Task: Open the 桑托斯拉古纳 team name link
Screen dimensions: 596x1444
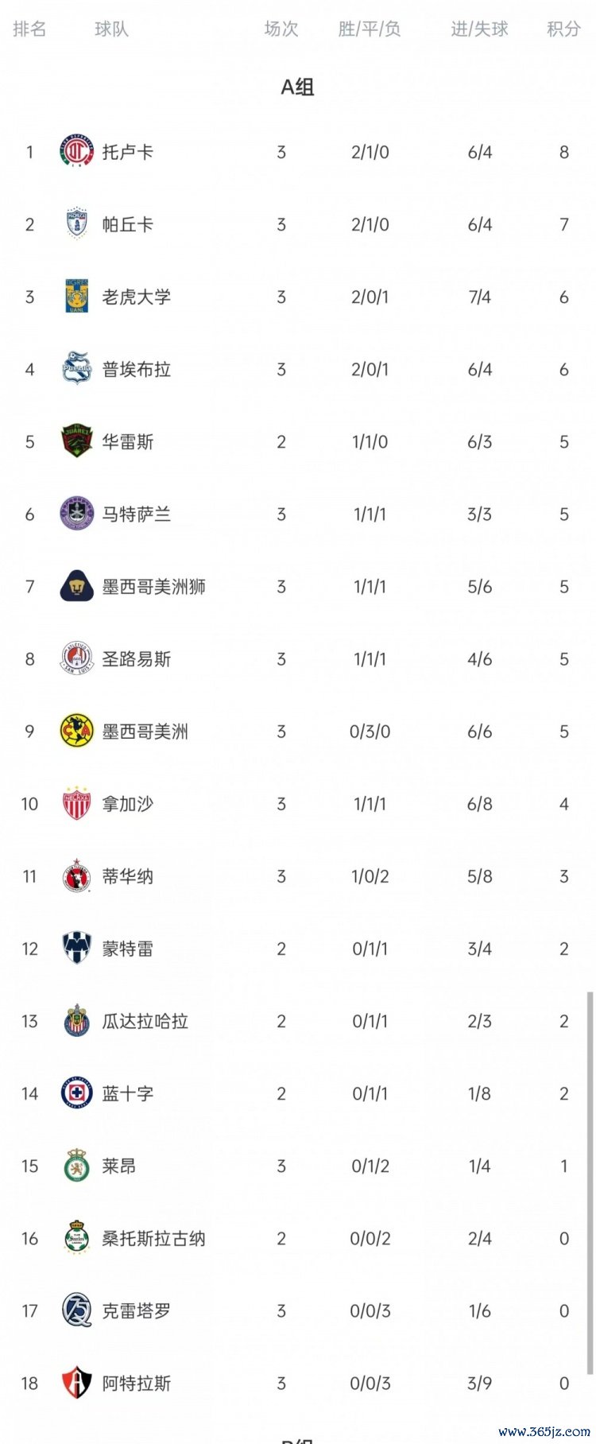Action: (153, 1238)
